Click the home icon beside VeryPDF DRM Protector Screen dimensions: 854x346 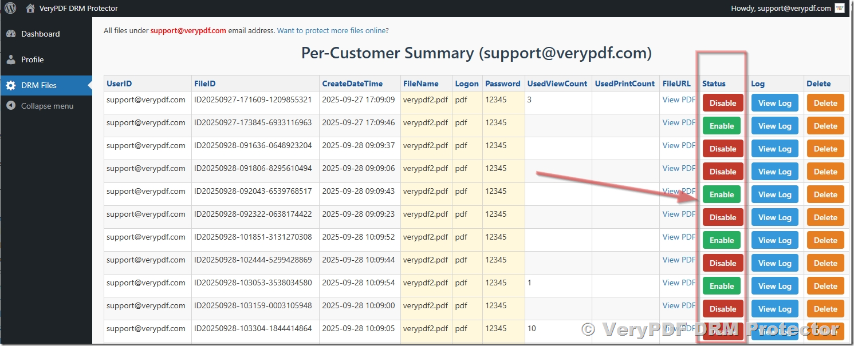coord(30,8)
